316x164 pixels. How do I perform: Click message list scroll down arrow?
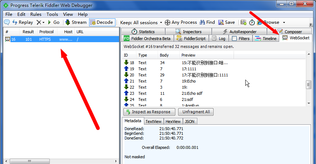[x=309, y=103]
